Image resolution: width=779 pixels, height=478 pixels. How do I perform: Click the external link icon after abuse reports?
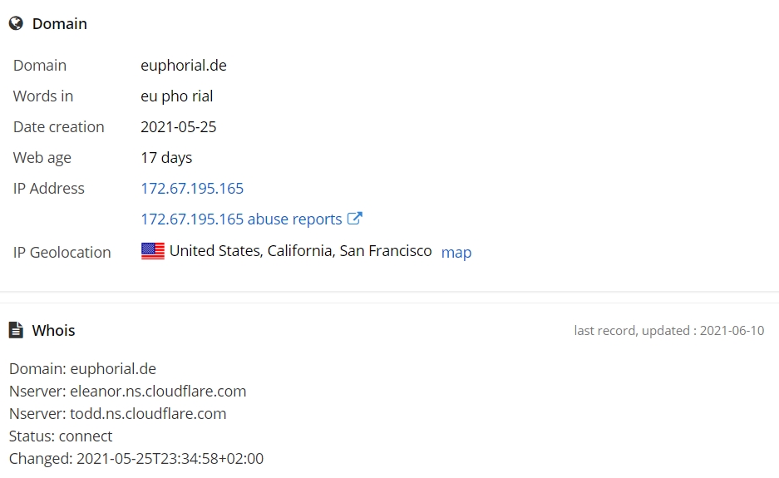tap(355, 219)
